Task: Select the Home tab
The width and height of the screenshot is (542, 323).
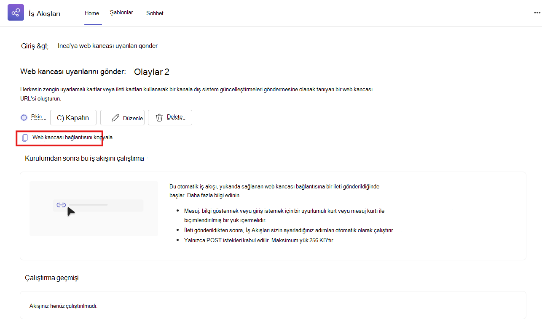Action: click(92, 13)
